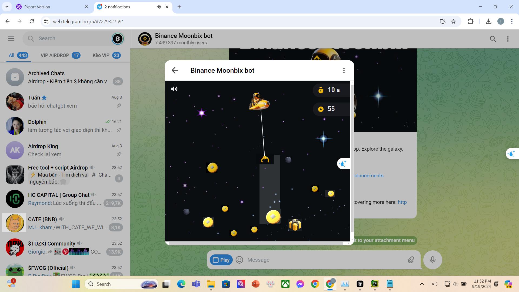Click the Telegram chat search field
The width and height of the screenshot is (519, 292).
[73, 39]
